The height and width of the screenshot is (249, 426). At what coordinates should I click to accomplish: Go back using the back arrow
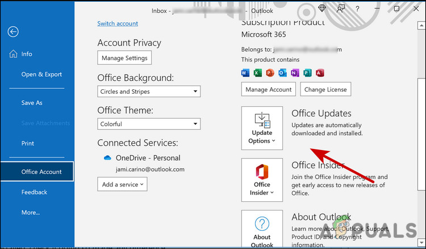click(x=13, y=31)
